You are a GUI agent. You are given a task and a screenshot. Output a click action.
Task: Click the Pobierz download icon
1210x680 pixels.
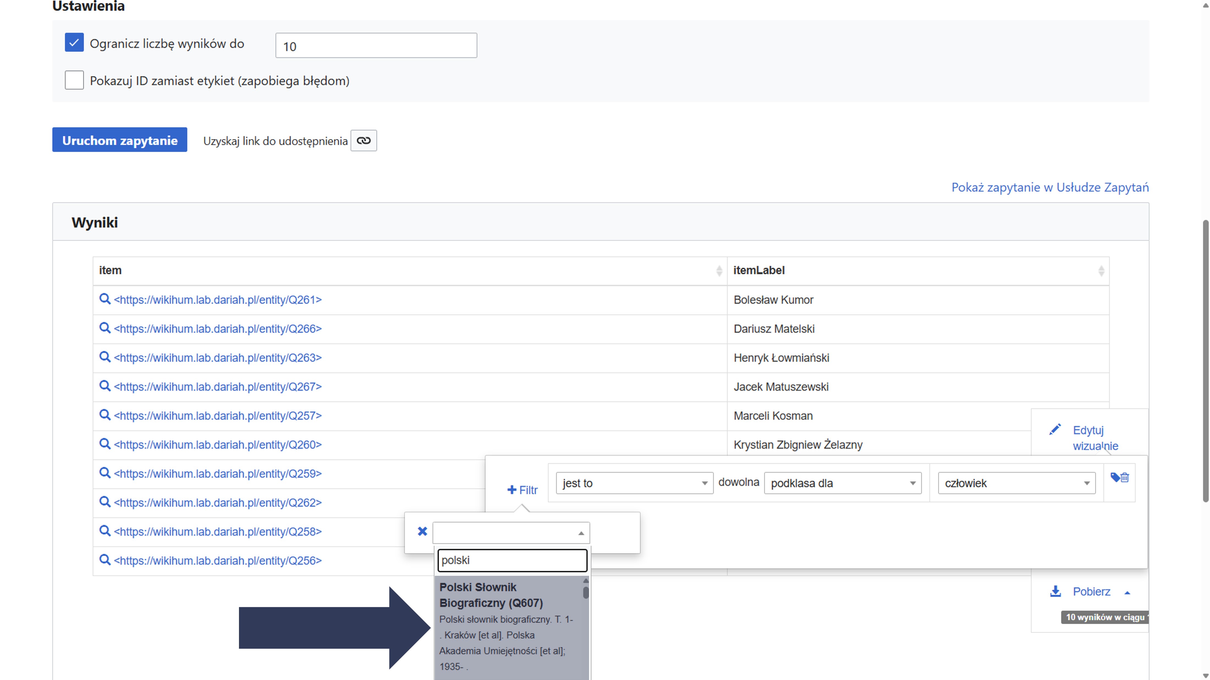pos(1055,591)
